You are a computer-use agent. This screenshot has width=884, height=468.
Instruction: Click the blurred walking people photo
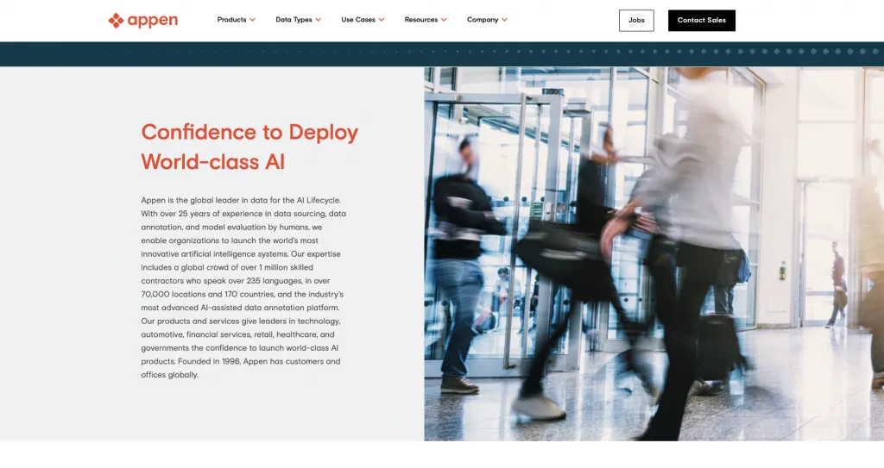pos(654,254)
